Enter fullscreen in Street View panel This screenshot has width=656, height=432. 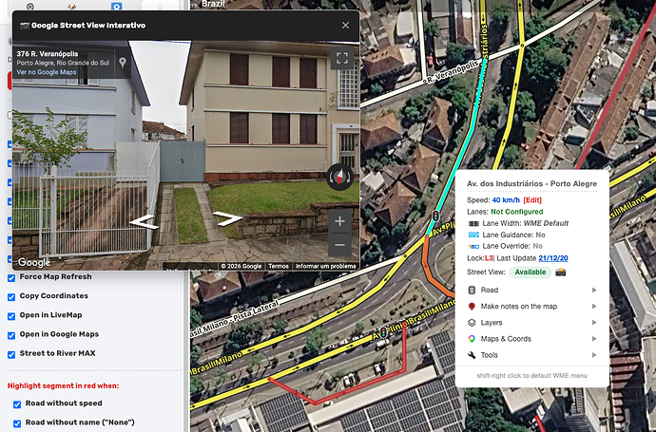coord(342,58)
